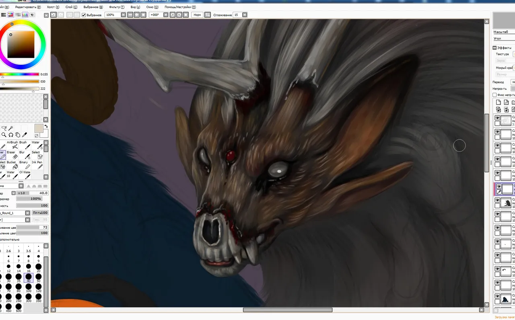
Task: Swap foreground and background colors arrow
Action: (x=46, y=126)
